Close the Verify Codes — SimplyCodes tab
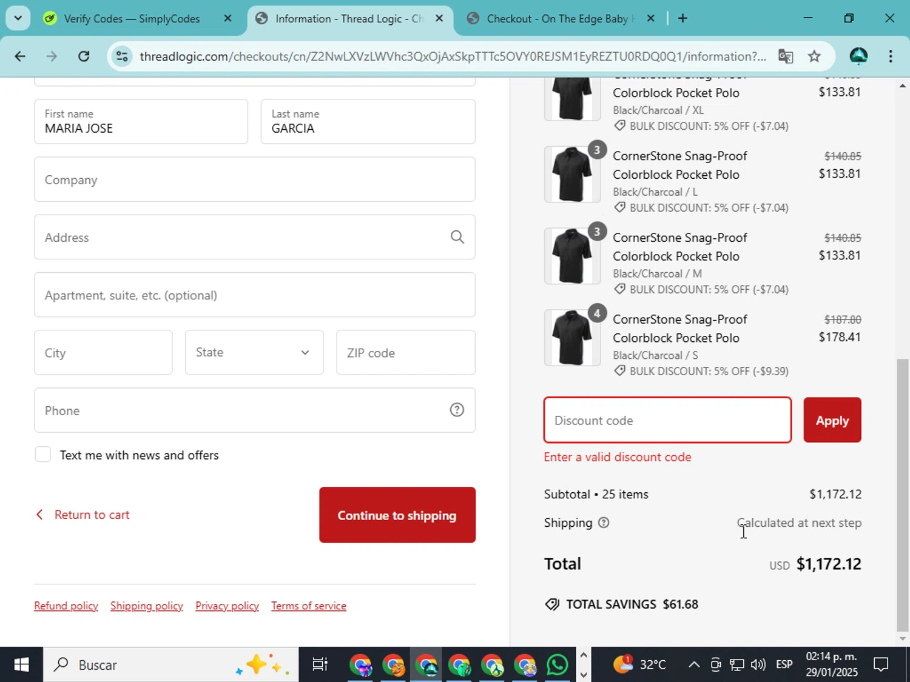 [x=227, y=18]
